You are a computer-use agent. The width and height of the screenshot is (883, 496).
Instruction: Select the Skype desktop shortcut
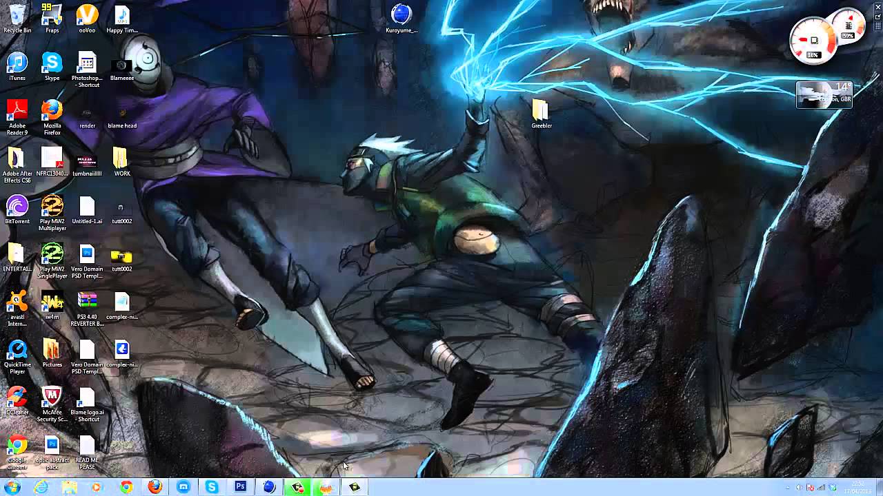tap(52, 67)
